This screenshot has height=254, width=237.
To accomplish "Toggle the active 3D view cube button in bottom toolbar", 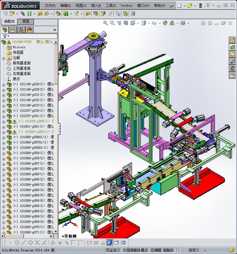I will tap(110, 243).
